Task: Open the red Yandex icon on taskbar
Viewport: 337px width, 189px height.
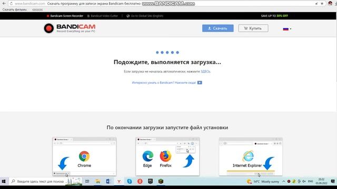Action: (x=140, y=182)
